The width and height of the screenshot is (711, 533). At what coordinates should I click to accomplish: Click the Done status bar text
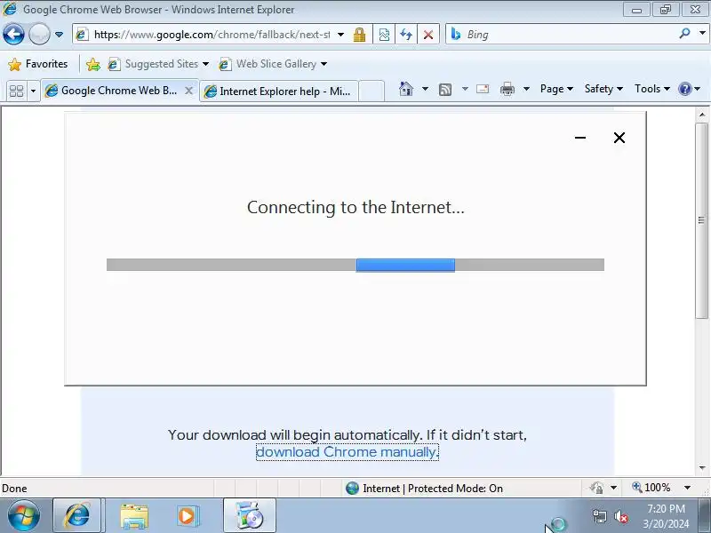tap(14, 488)
